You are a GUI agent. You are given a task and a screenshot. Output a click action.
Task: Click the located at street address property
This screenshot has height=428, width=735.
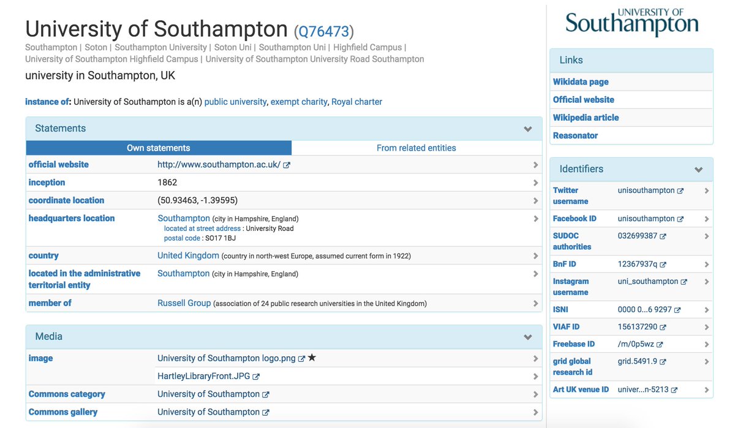203,228
